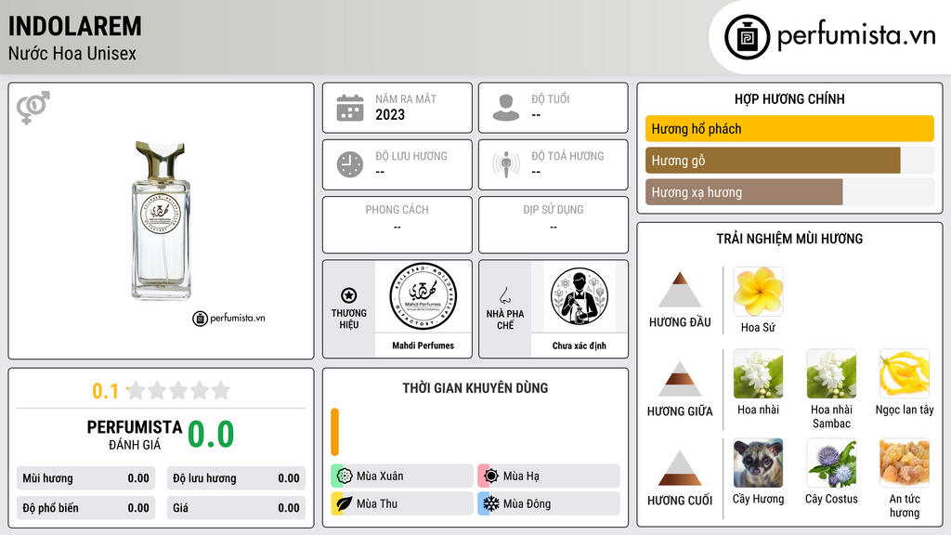The image size is (951, 535).
Task: Click the Mùa Hạ sun icon
Action: click(491, 476)
